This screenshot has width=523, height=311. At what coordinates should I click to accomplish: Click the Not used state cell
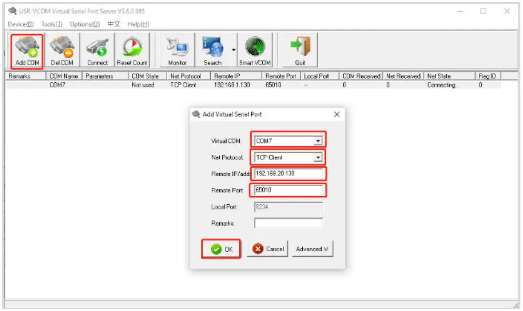143,85
